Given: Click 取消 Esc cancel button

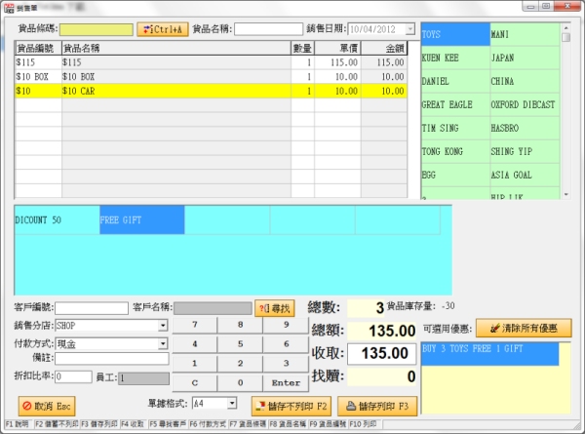Looking at the screenshot, I should 47,406.
